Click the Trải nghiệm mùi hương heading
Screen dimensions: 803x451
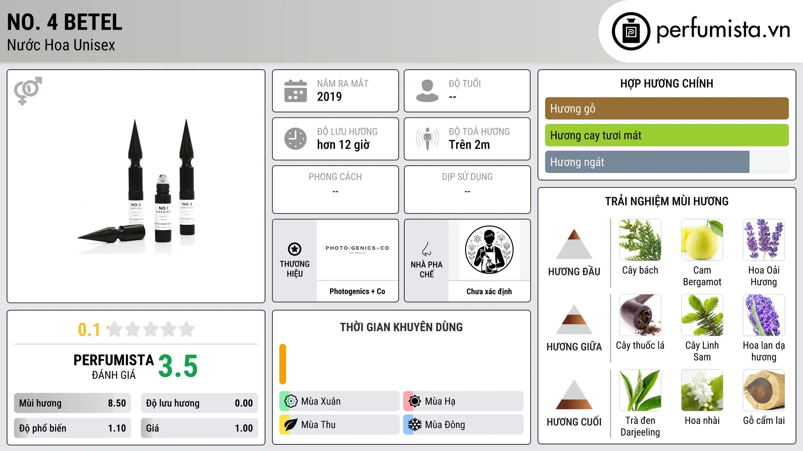(667, 201)
